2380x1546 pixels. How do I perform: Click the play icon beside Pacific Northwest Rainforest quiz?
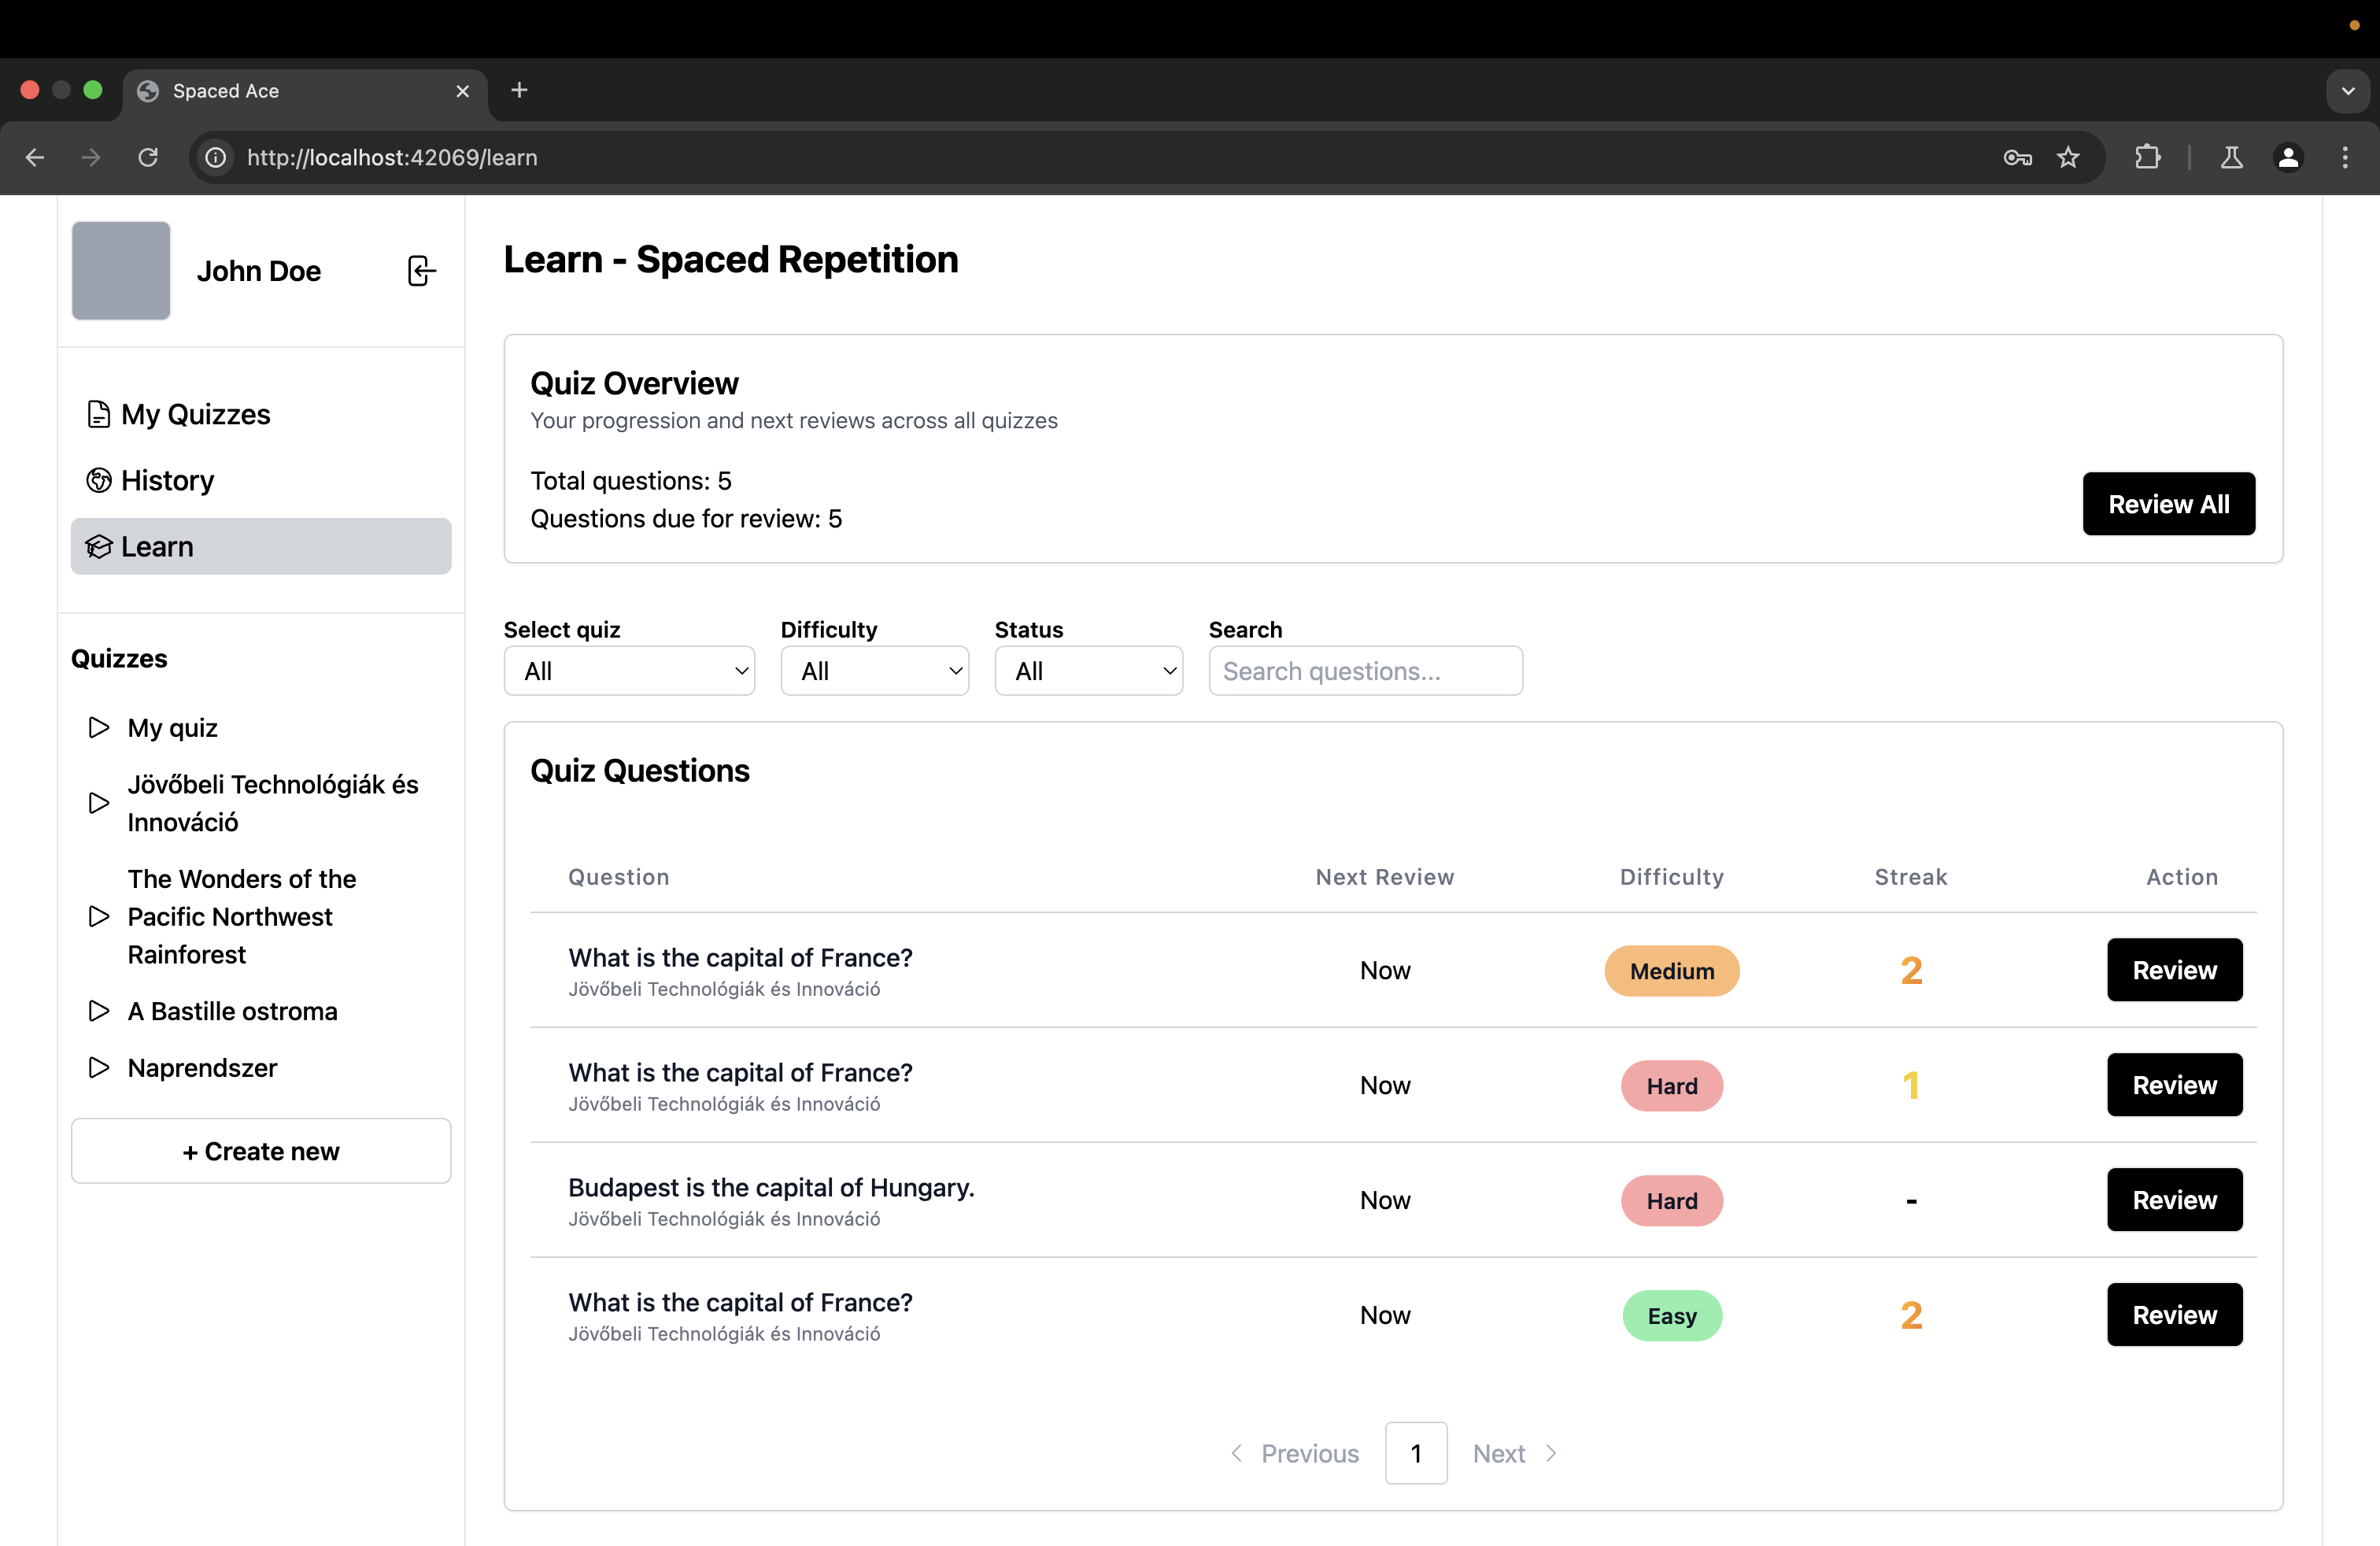(x=98, y=915)
